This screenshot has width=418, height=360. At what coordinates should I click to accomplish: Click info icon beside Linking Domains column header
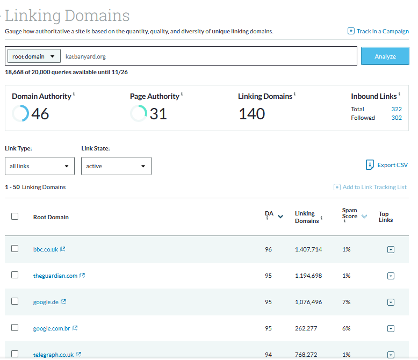click(x=321, y=218)
